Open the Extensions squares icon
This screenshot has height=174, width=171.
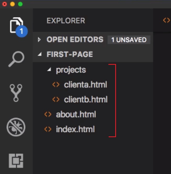[x=16, y=161]
